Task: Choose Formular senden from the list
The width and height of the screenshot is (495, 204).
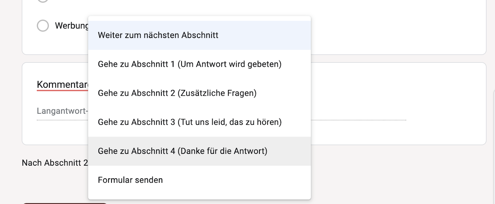Action: click(130, 180)
